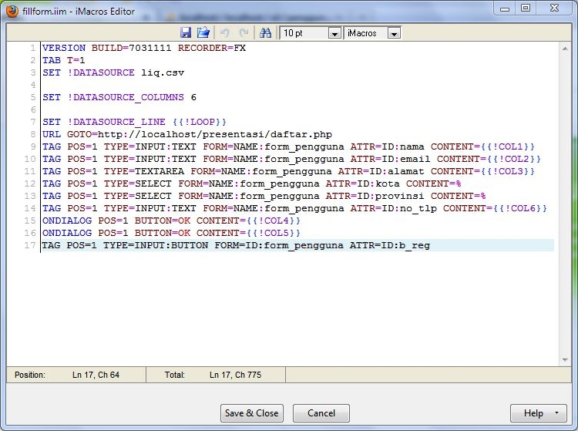This screenshot has width=578, height=431.
Task: Click line number 9 in the gutter
Action: (32, 146)
